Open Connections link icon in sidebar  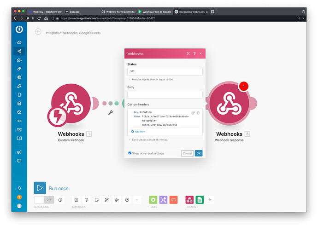(x=19, y=69)
